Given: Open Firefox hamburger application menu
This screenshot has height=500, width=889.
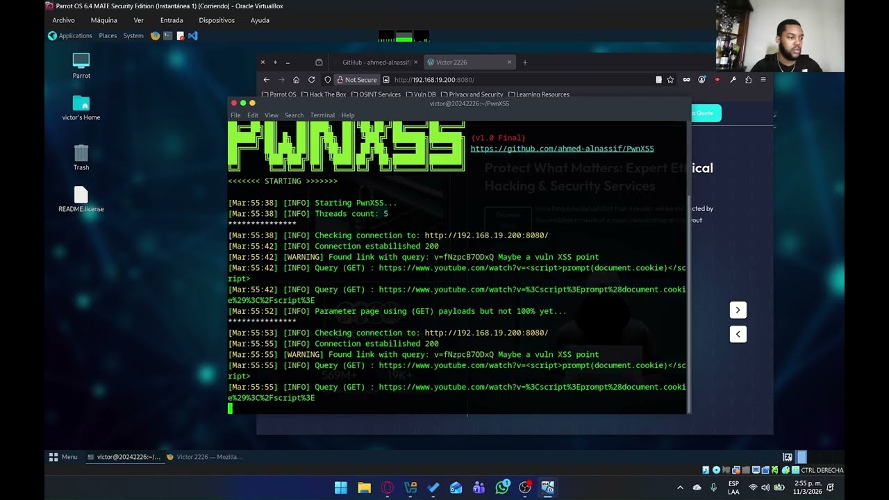Looking at the screenshot, I should pyautogui.click(x=763, y=80).
